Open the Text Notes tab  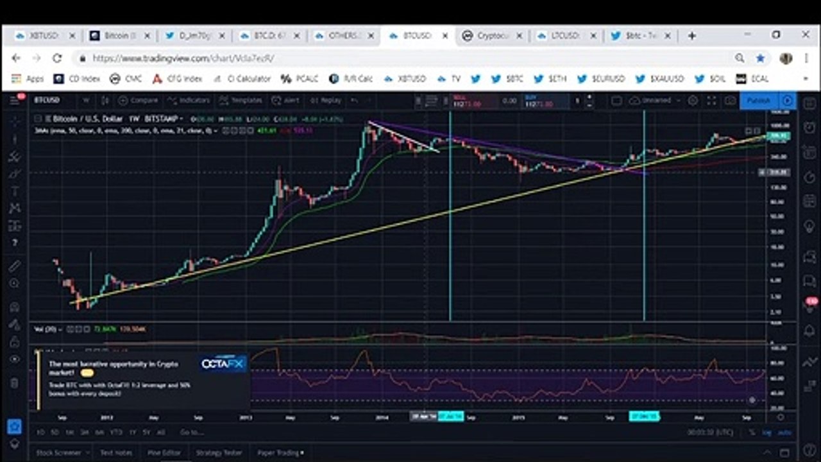[x=116, y=452]
